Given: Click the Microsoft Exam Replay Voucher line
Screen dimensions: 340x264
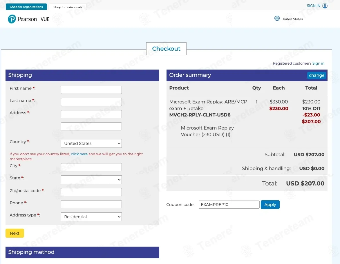Looking at the screenshot, I should [x=207, y=131].
